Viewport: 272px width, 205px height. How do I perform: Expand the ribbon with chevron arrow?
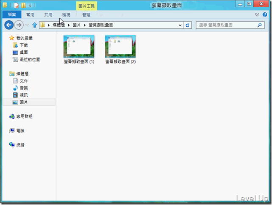pyautogui.click(x=257, y=15)
